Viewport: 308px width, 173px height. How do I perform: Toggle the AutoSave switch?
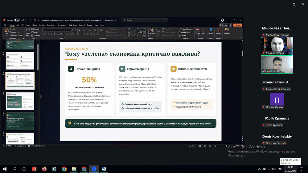click(17, 20)
